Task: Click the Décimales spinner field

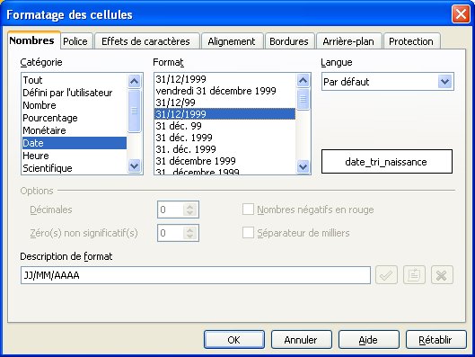Action: (x=178, y=210)
